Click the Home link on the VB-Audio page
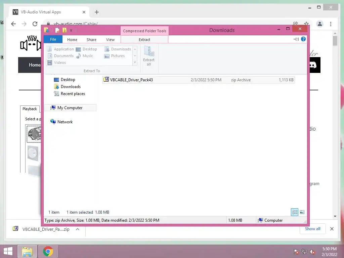 [35, 65]
